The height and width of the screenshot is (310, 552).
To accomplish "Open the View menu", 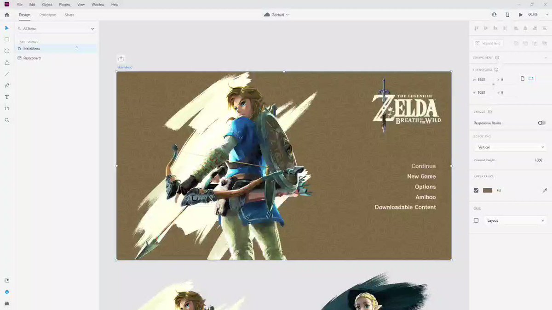I will pos(81,5).
